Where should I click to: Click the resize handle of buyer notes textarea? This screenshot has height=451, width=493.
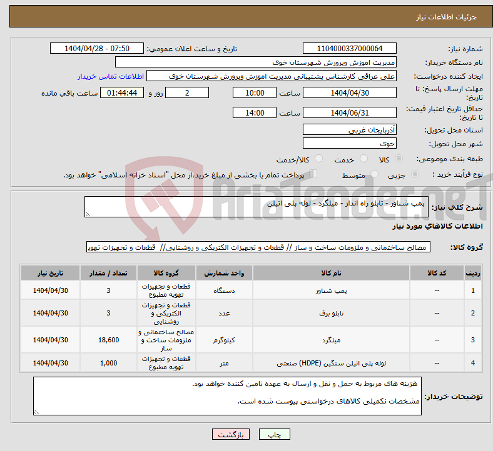pyautogui.click(x=36, y=412)
